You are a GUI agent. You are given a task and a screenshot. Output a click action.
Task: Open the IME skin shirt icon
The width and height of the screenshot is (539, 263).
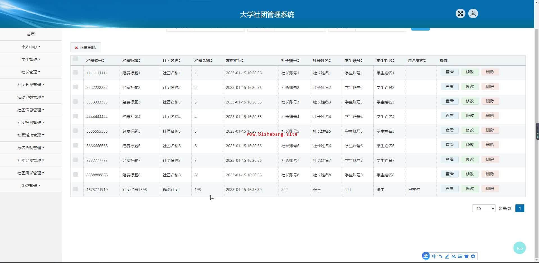click(467, 256)
